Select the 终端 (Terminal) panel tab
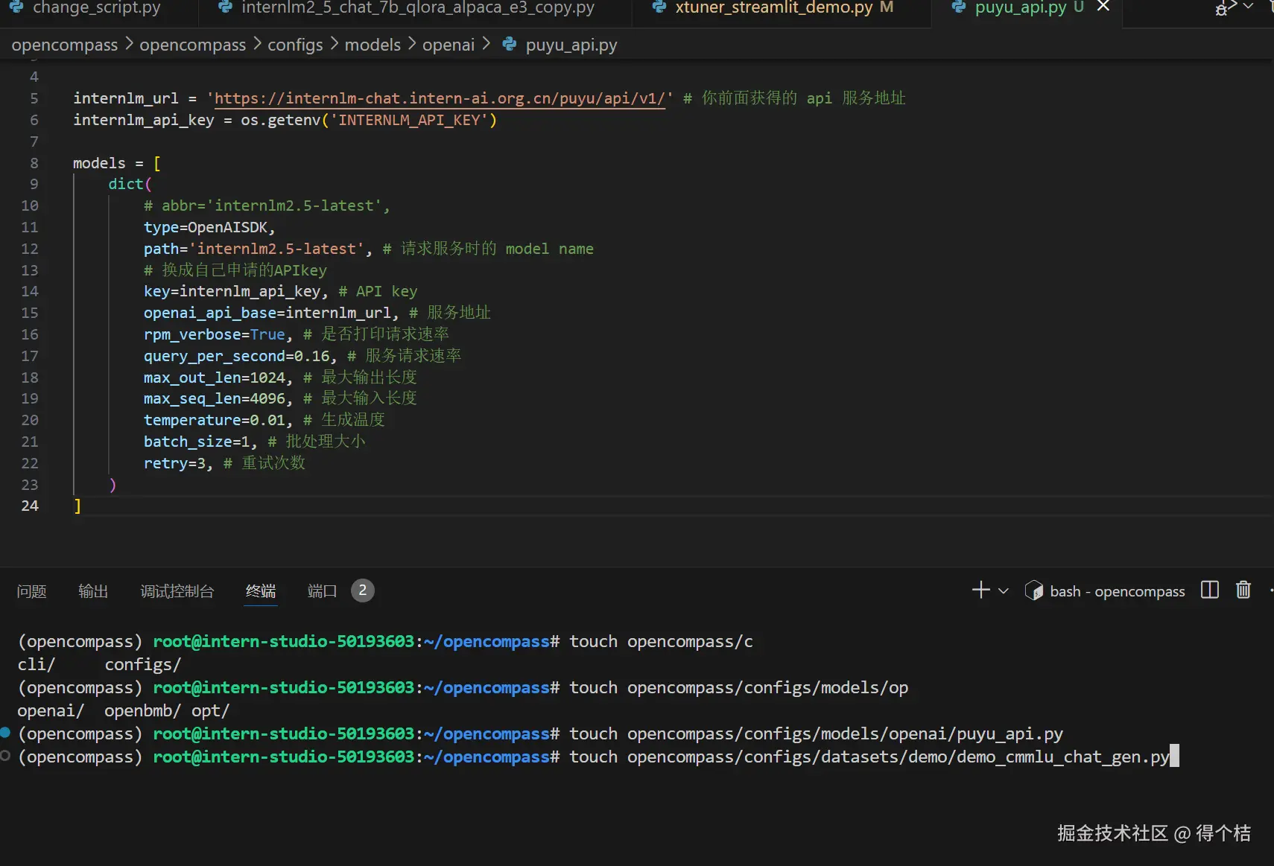This screenshot has height=866, width=1274. pyautogui.click(x=261, y=591)
